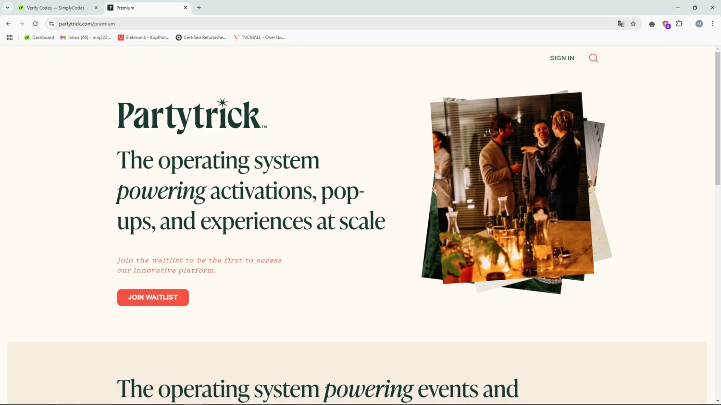Click the JOIN WAITLIST button
721x405 pixels.
pos(153,298)
